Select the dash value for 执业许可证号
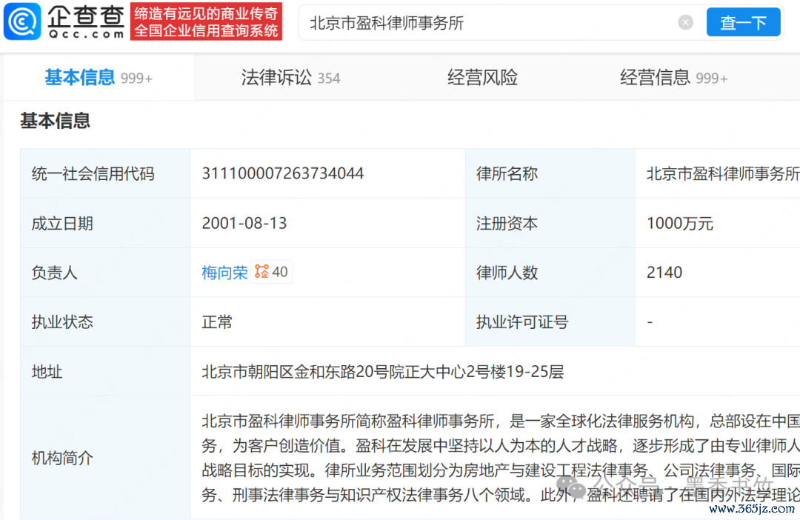 (x=650, y=322)
